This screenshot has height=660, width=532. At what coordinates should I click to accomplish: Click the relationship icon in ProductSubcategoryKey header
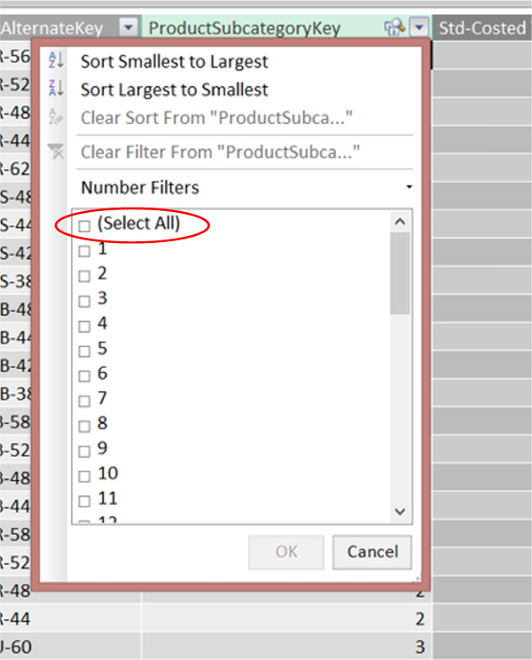click(x=395, y=28)
